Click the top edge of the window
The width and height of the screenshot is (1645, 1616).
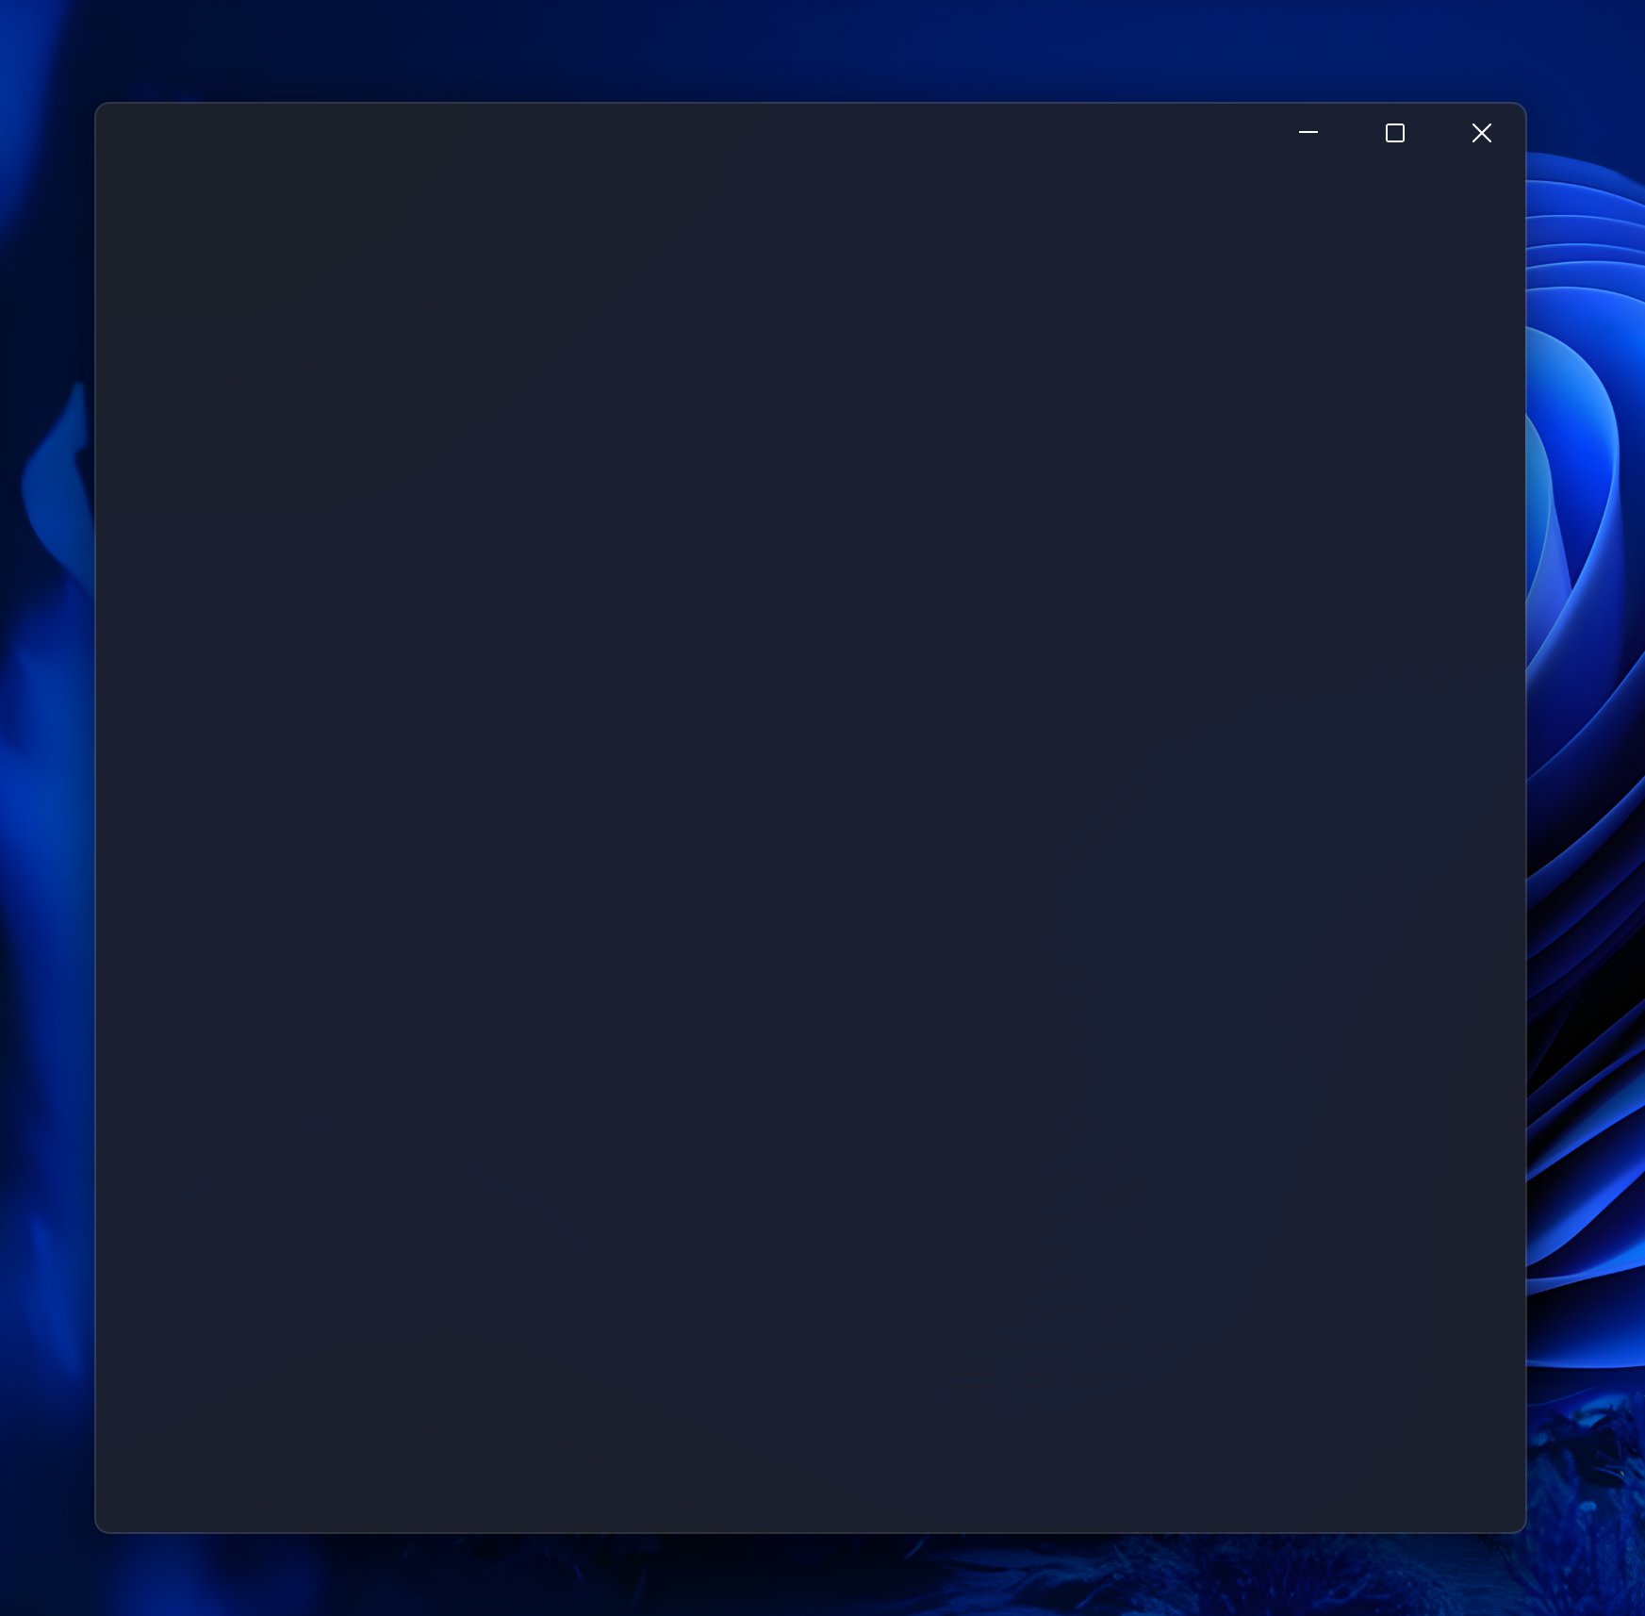tap(811, 106)
